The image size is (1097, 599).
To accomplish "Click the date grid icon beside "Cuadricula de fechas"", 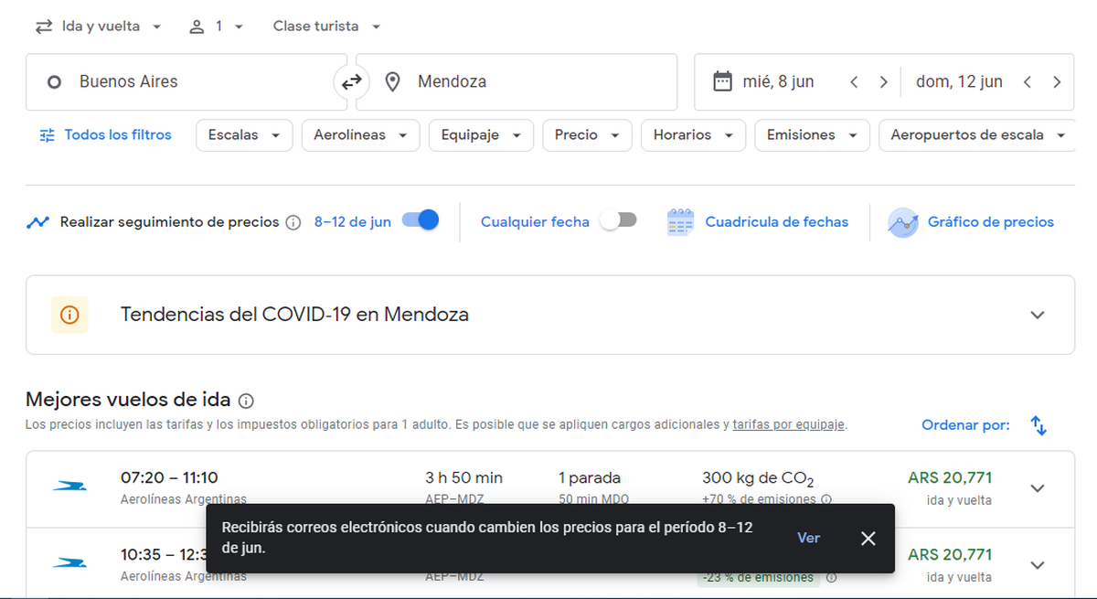I will point(680,221).
